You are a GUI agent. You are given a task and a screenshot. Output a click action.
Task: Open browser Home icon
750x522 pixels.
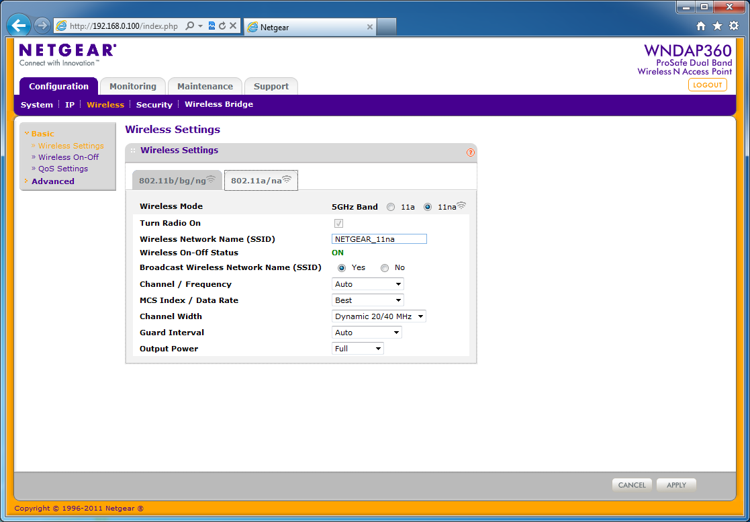pyautogui.click(x=701, y=26)
